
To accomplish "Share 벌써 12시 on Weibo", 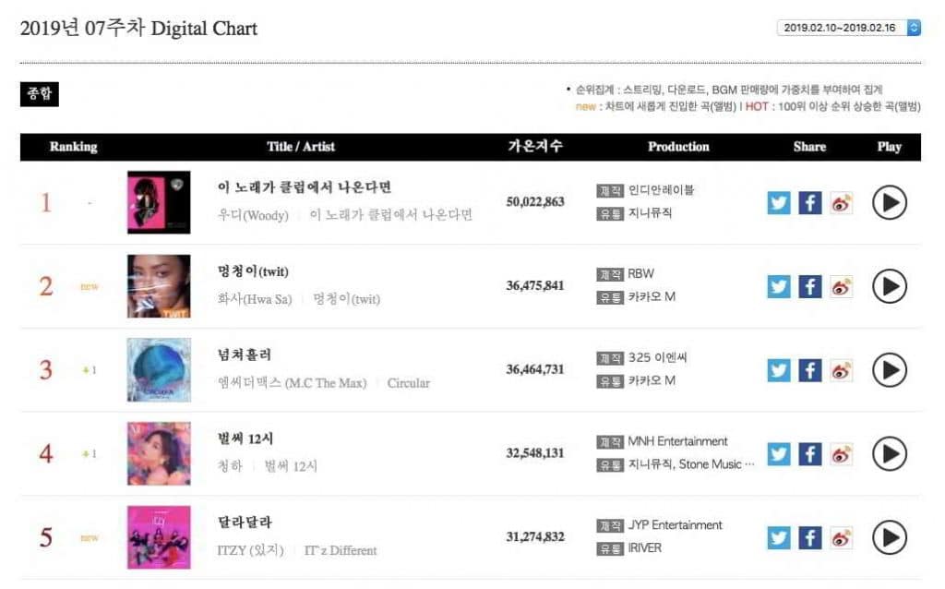I will coord(841,454).
